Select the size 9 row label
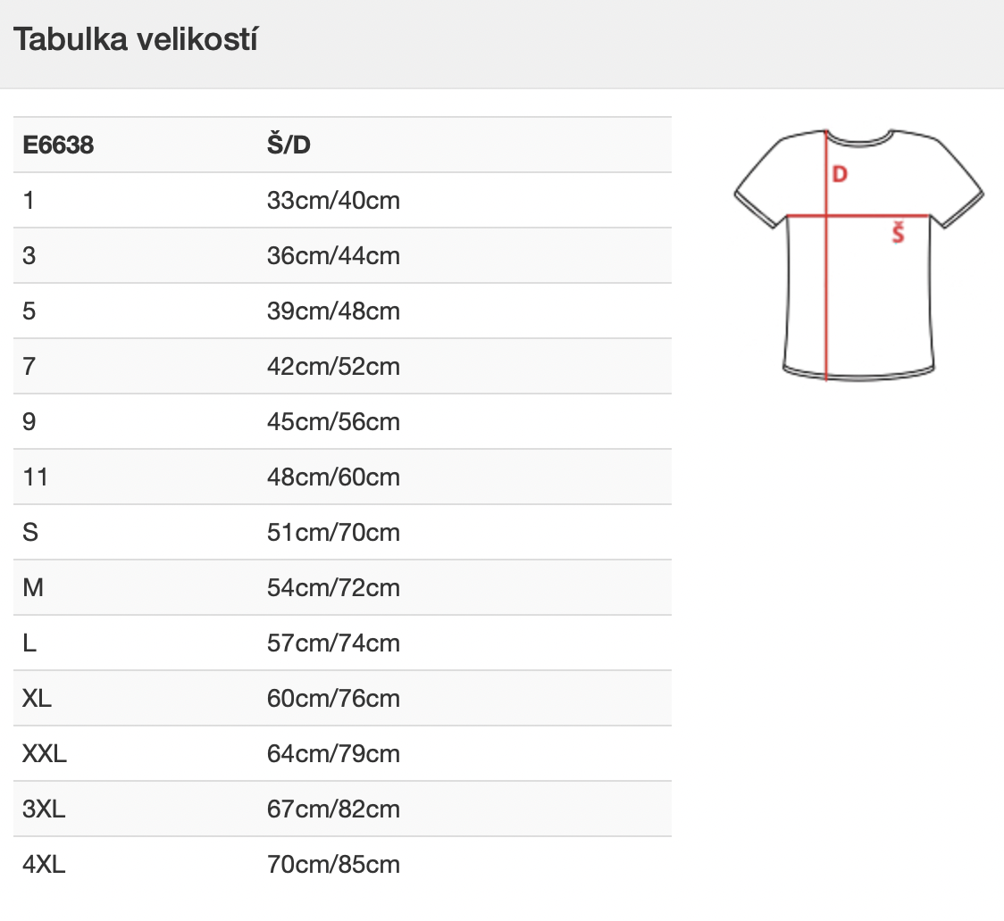This screenshot has width=1004, height=921. coord(29,422)
